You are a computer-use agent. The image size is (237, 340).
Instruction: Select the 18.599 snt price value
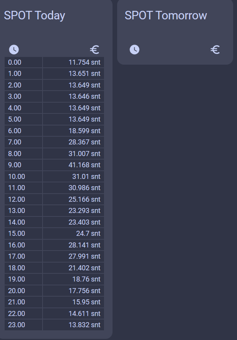pos(84,131)
